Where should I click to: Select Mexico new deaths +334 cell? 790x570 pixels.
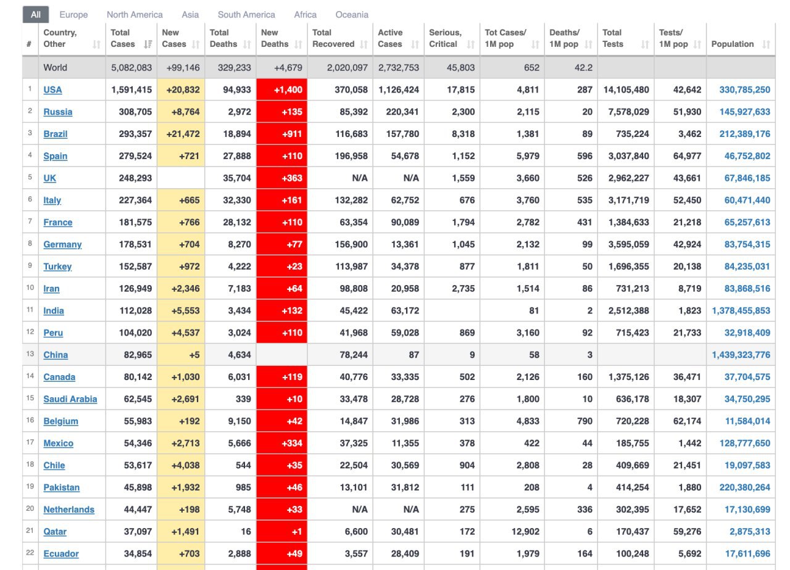(281, 444)
